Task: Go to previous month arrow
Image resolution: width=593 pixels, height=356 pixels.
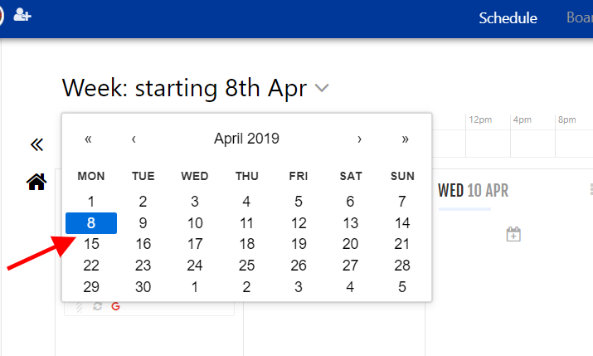Action: (134, 139)
